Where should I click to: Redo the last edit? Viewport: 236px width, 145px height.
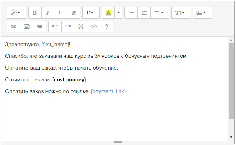point(68,27)
